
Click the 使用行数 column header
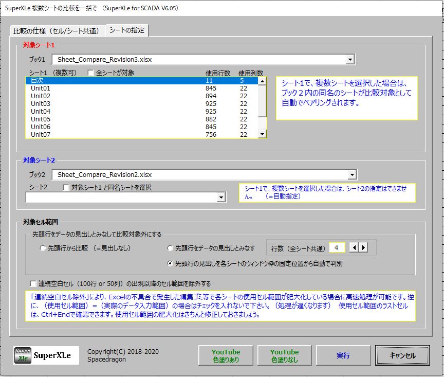(218, 73)
